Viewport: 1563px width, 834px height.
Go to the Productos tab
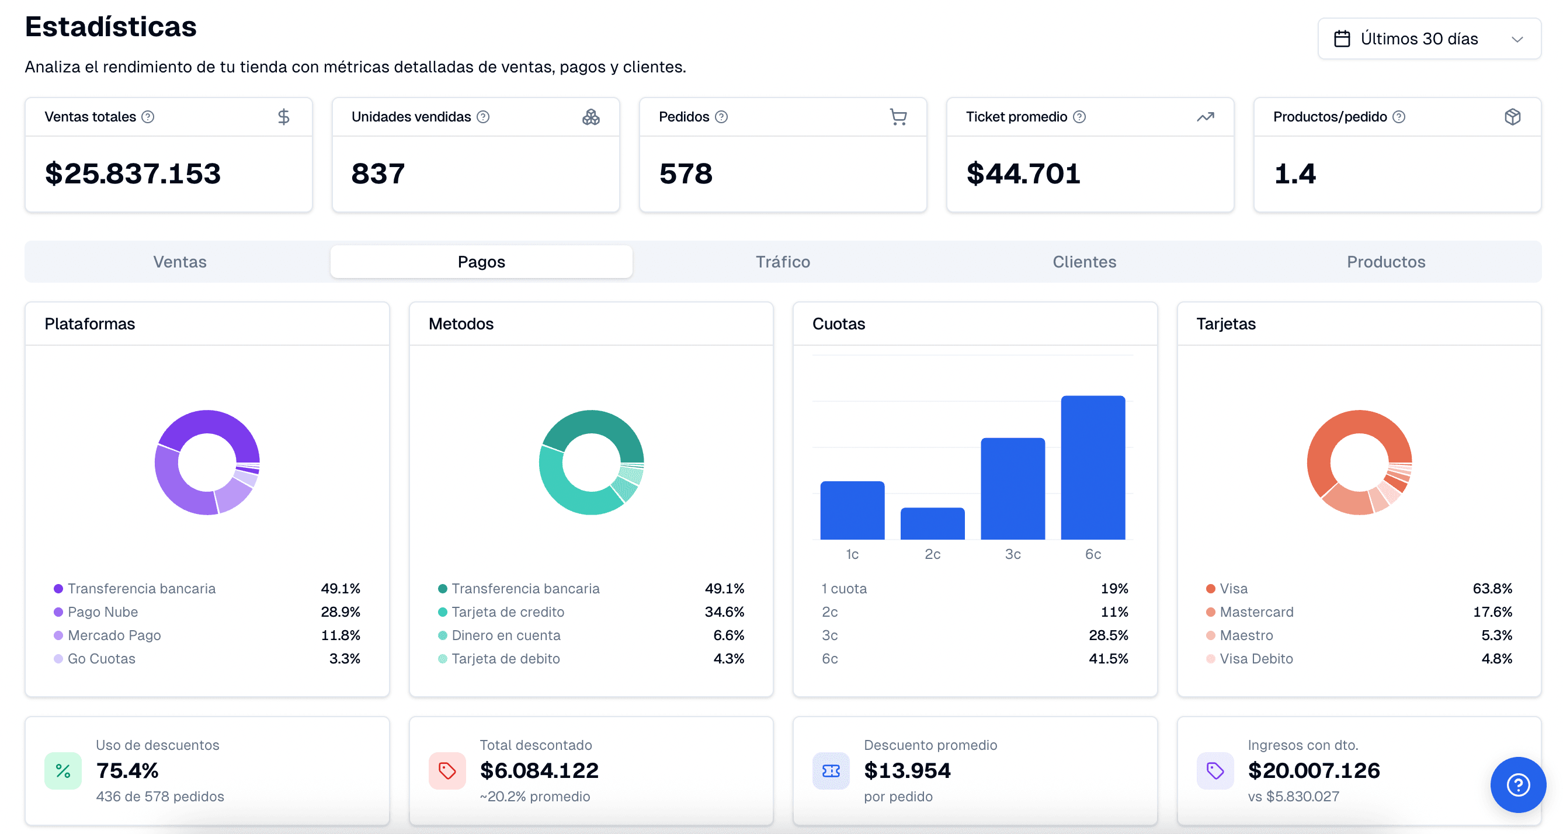(x=1385, y=262)
